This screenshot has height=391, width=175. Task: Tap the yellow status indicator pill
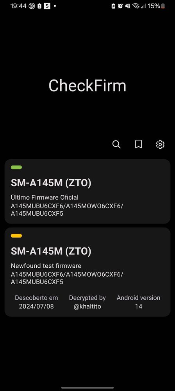[x=16, y=236]
